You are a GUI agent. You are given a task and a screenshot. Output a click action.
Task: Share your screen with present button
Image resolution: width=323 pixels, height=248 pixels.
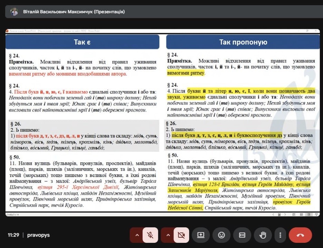point(201,235)
